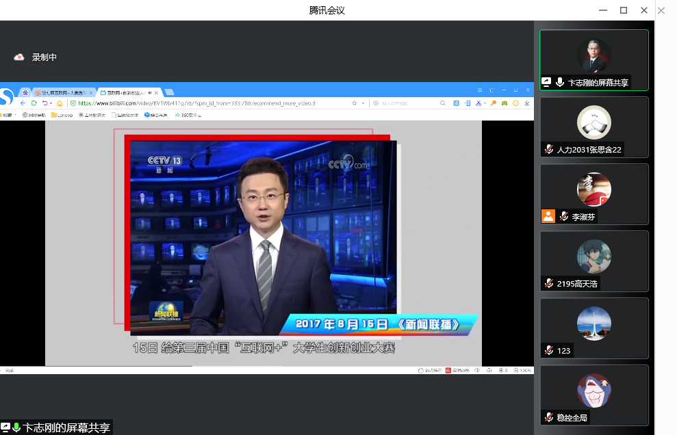Click the Sogou browser logo
This screenshot has width=677, height=435.
point(6,96)
